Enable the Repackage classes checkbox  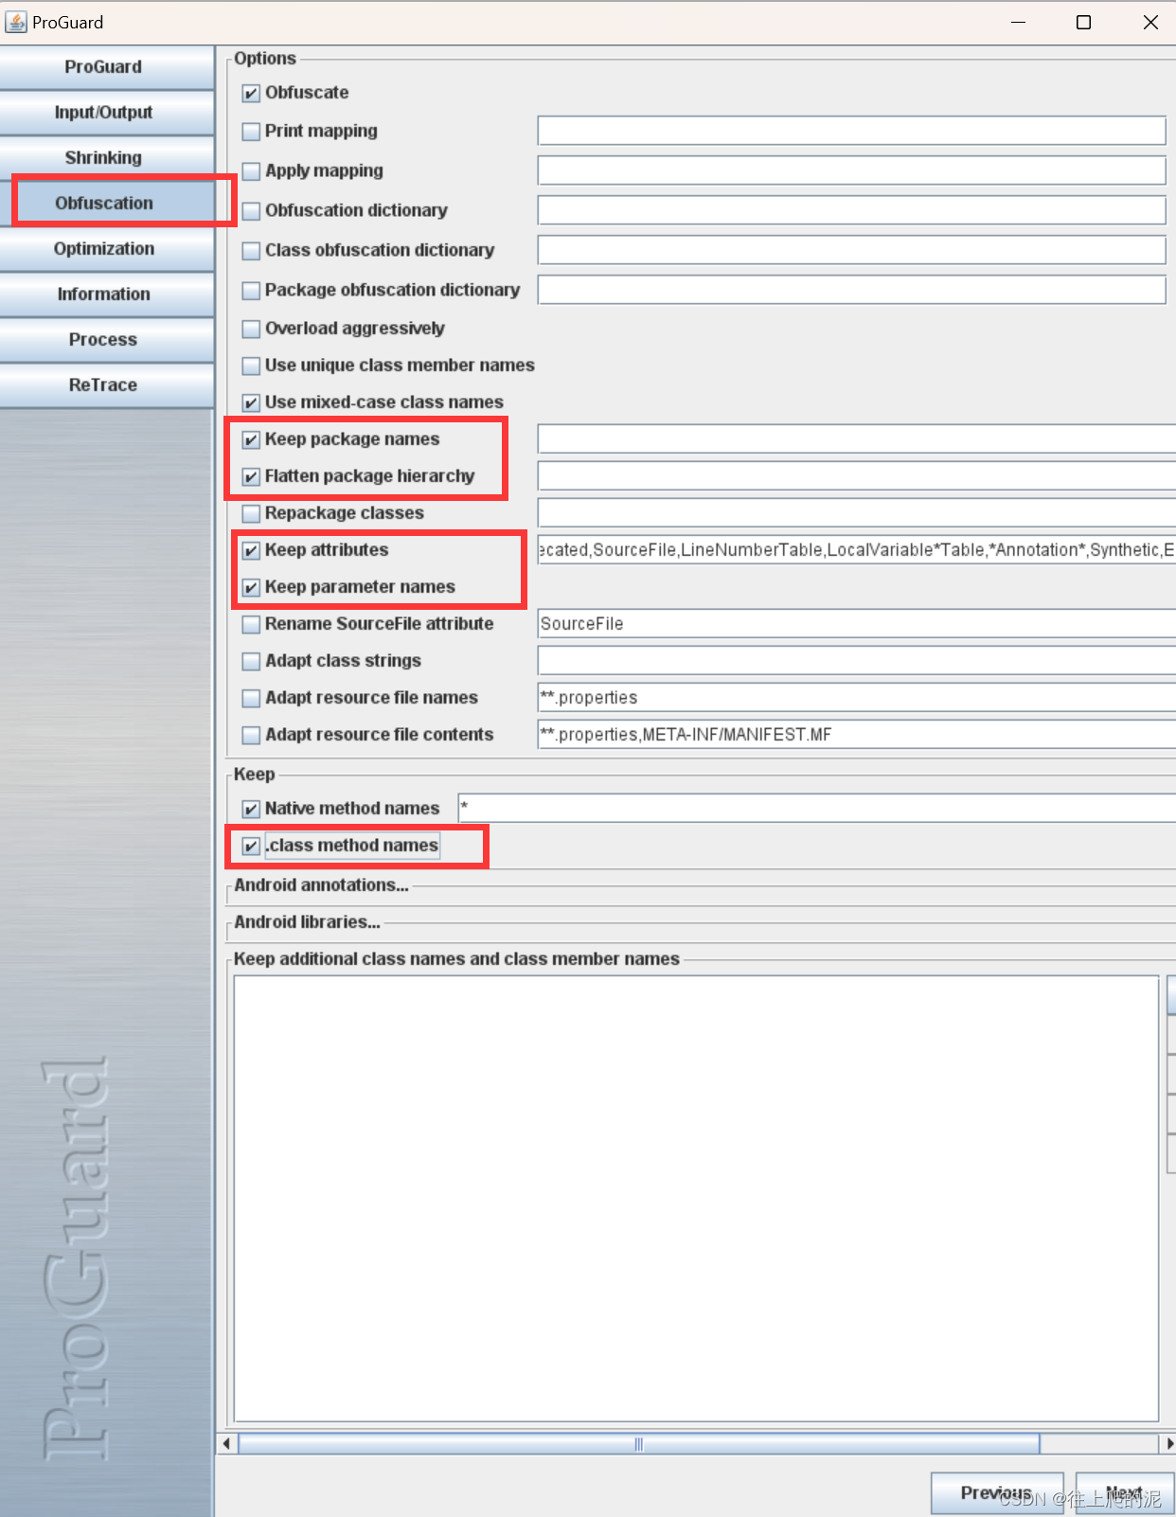point(251,513)
